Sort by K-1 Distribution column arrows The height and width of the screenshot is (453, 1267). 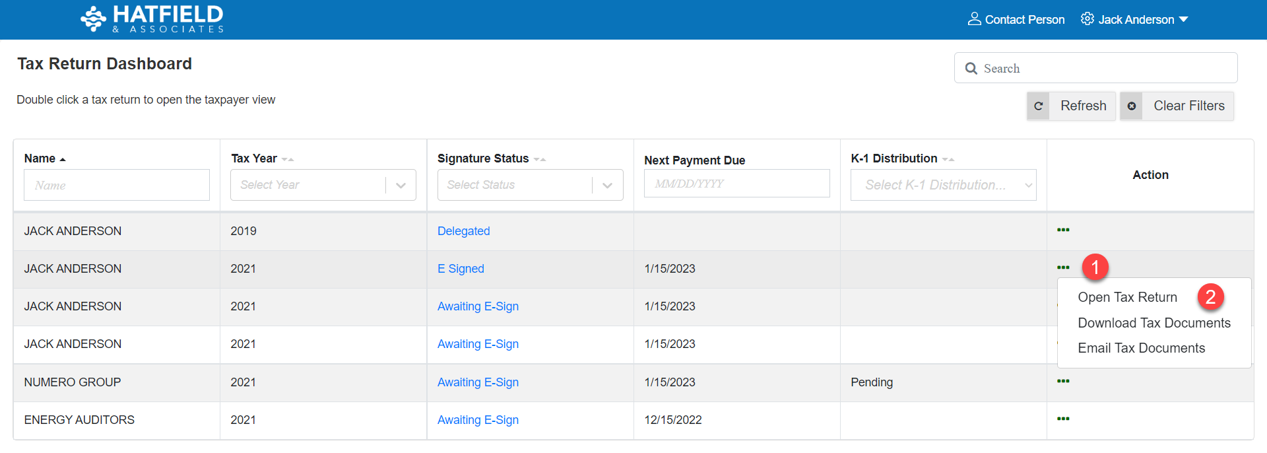[x=948, y=159]
